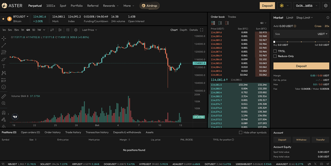Open the Last Price dropdown
331x166 pixels.
pyautogui.click(x=89, y=30)
